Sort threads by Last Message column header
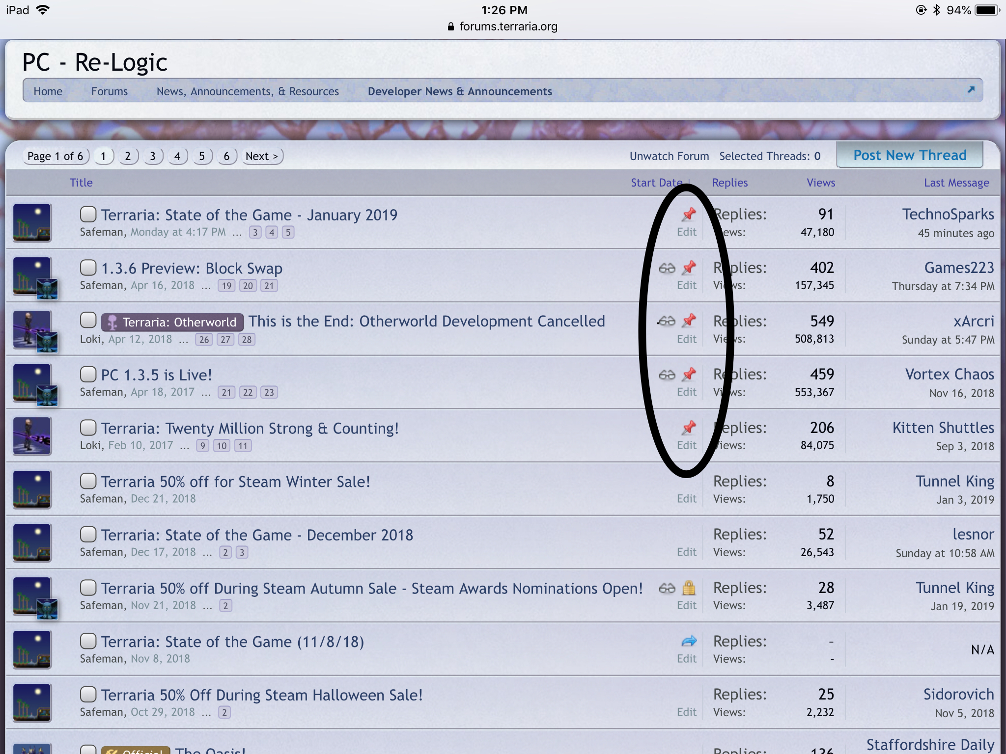This screenshot has width=1006, height=754. point(956,183)
